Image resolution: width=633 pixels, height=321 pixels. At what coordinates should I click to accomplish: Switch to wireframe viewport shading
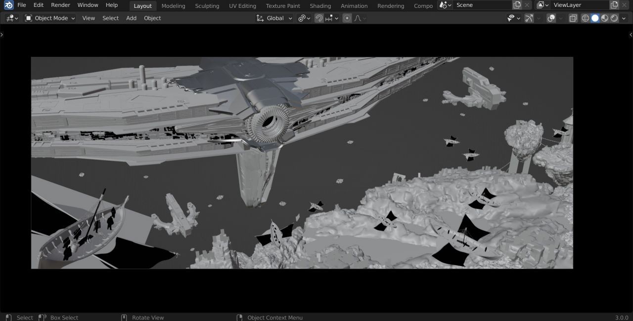[586, 18]
